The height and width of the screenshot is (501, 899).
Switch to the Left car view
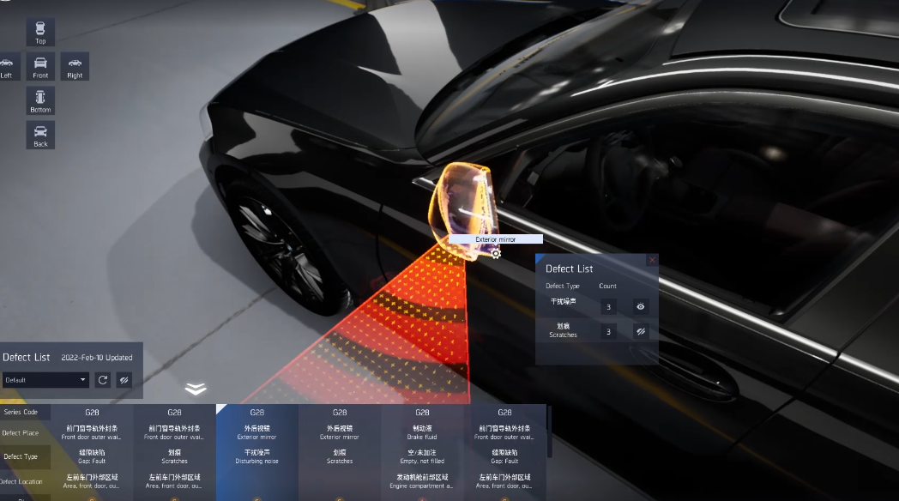7,66
